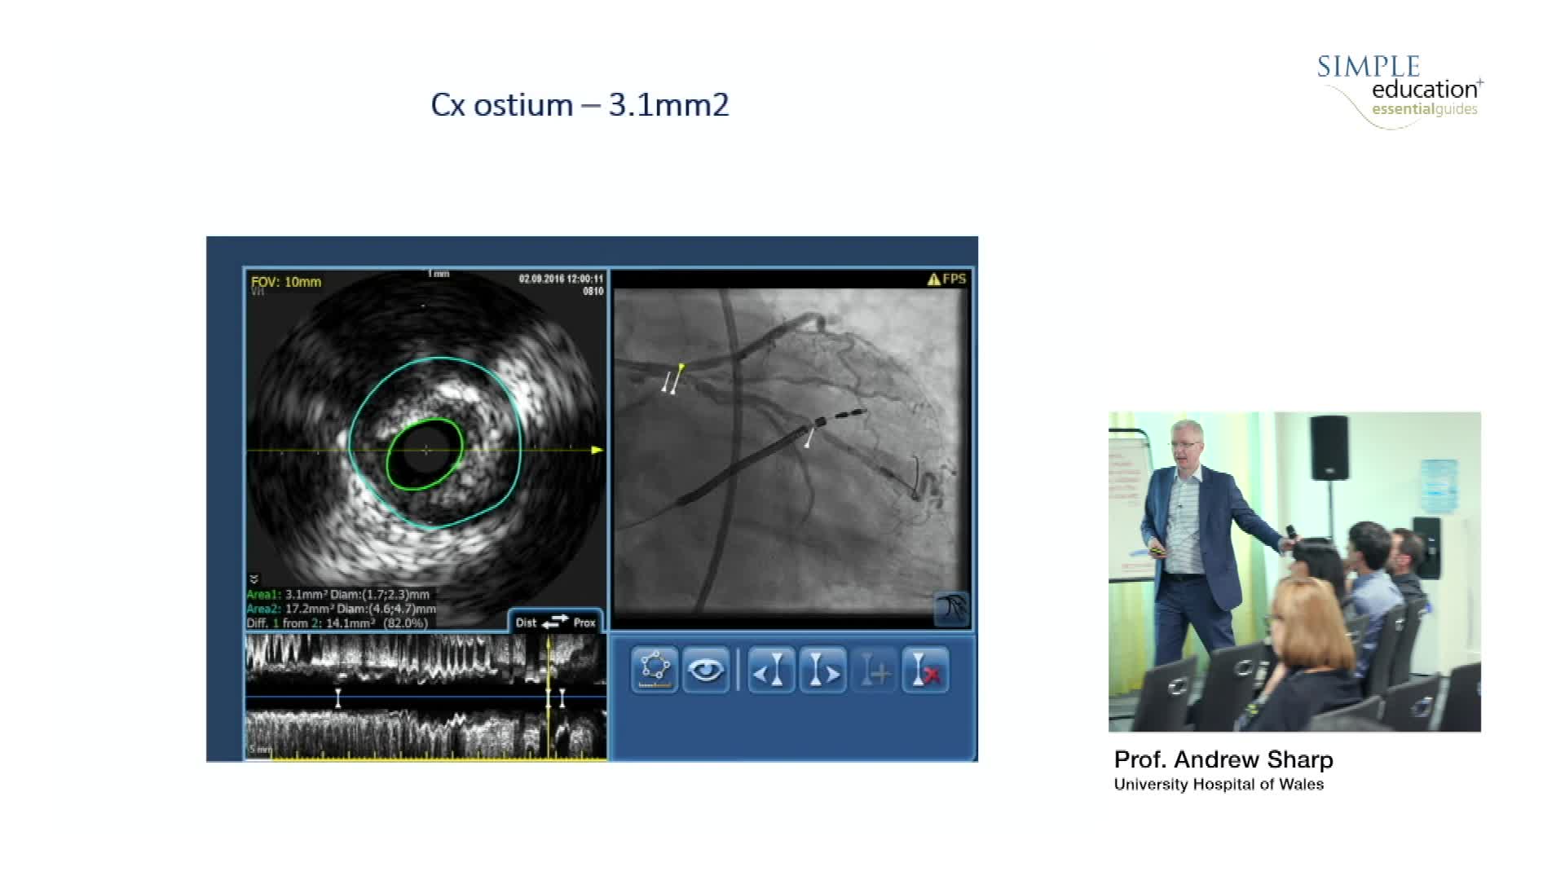Image resolution: width=1565 pixels, height=880 pixels.
Task: Click the FOV: 10mm label
Action: click(286, 282)
